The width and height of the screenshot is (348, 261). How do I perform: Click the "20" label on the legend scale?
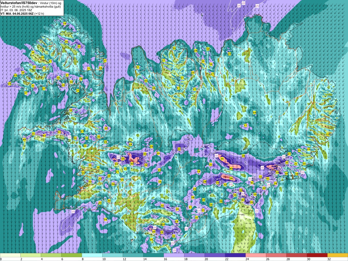(206, 259)
